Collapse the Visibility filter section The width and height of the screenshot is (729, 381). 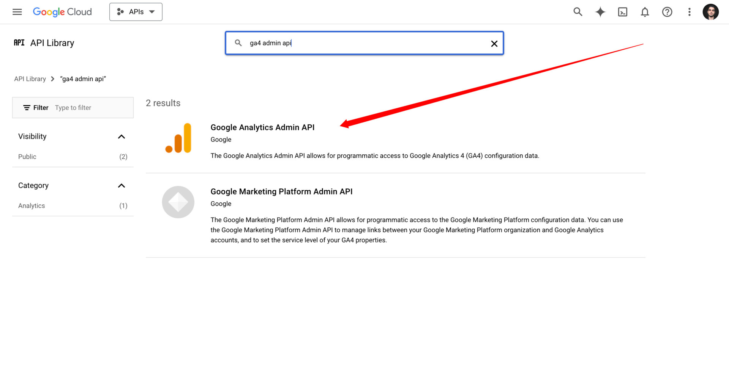[121, 136]
